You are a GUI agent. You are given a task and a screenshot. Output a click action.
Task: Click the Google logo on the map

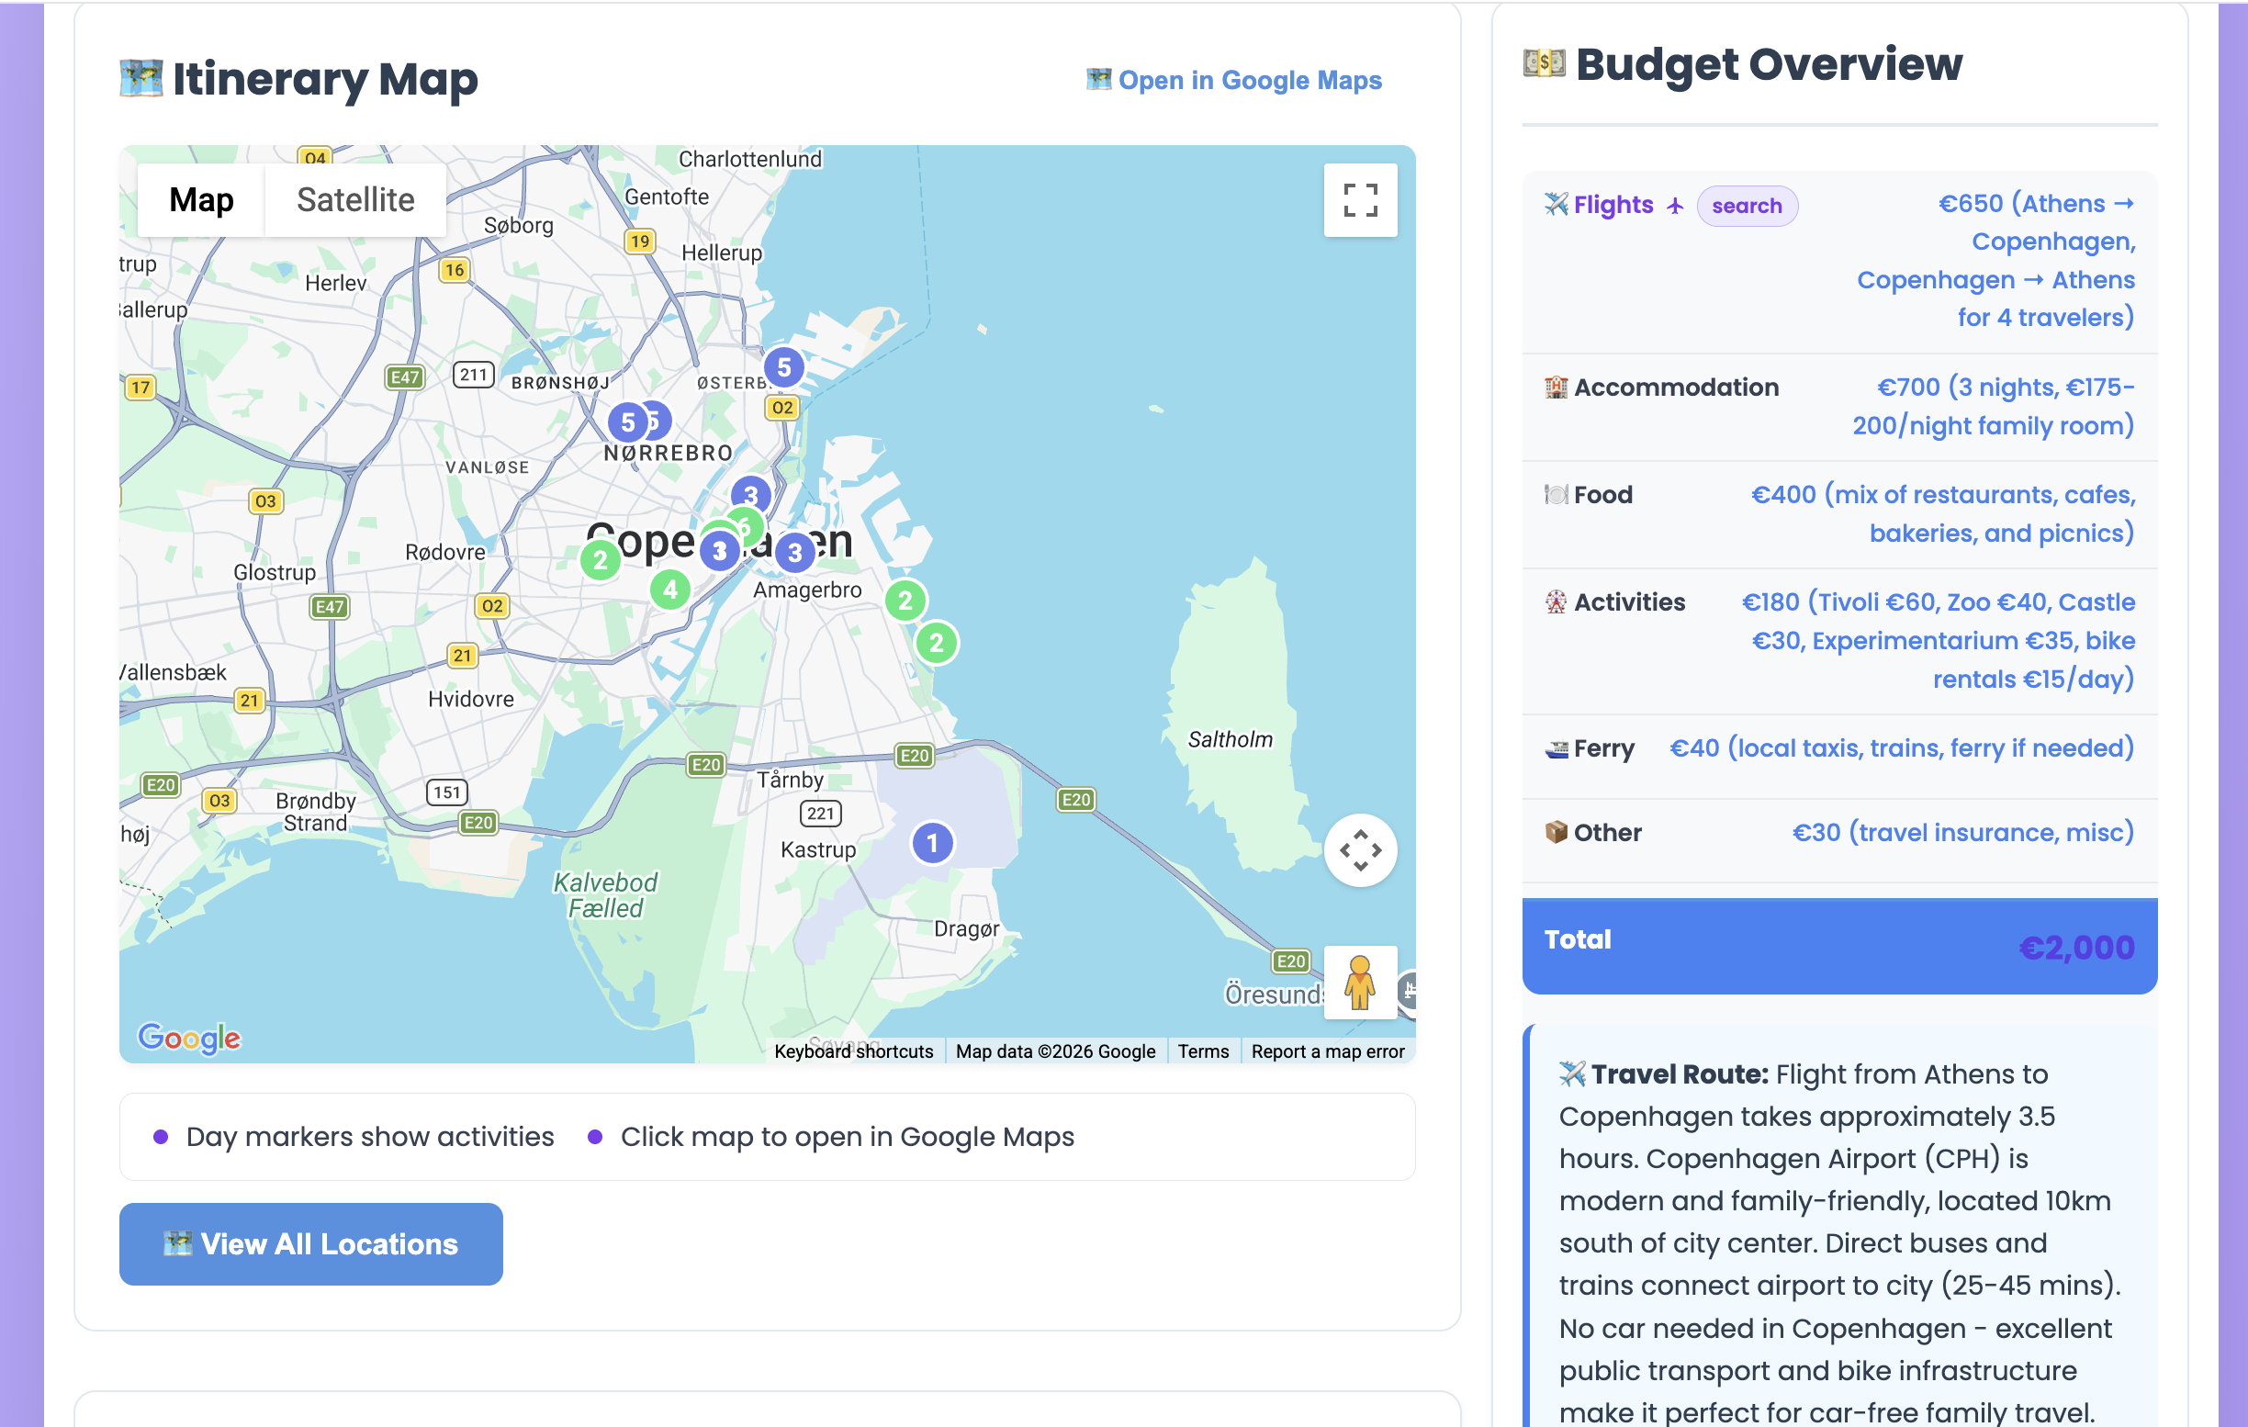click(x=189, y=1038)
